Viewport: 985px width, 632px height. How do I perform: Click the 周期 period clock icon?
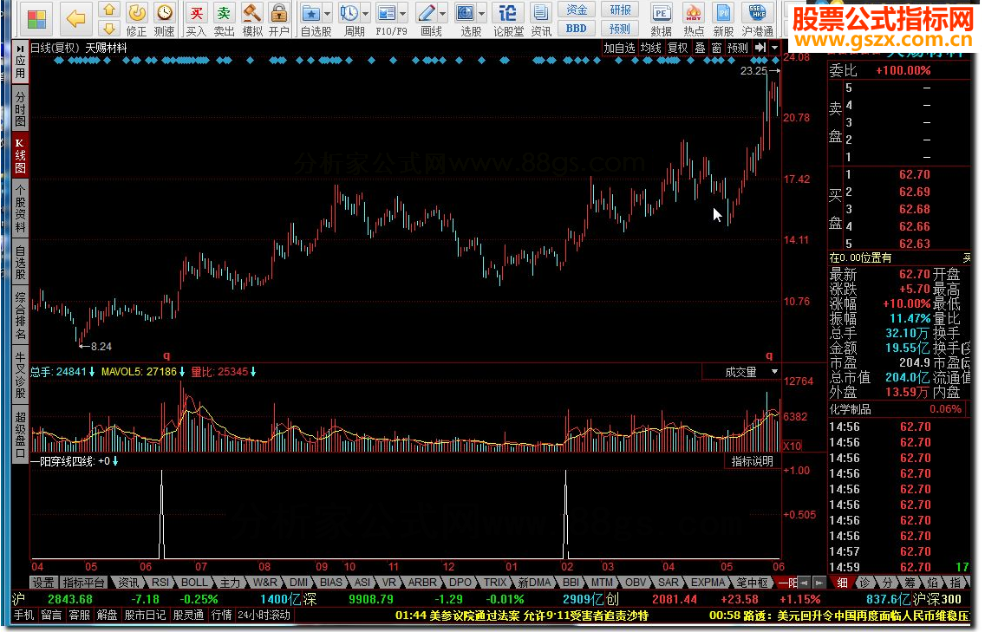point(349,13)
